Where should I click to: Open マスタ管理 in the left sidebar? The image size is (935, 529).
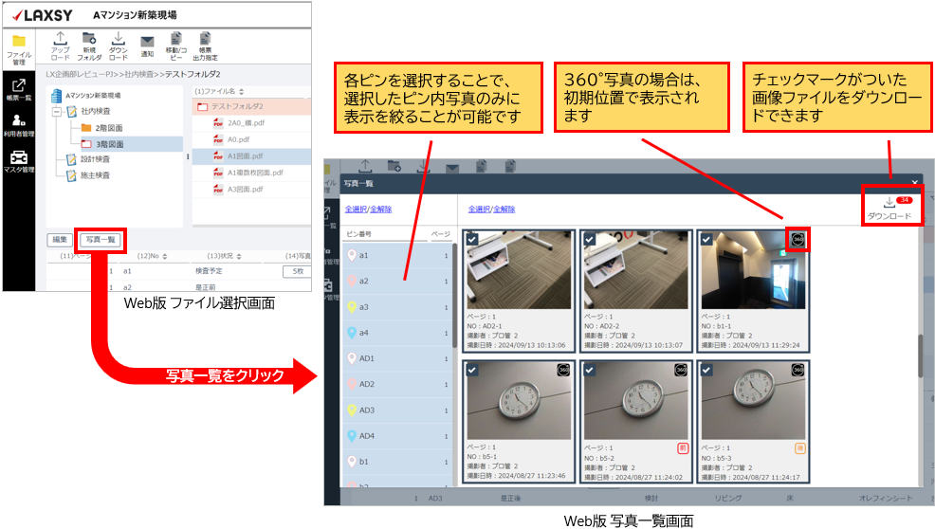[x=18, y=161]
